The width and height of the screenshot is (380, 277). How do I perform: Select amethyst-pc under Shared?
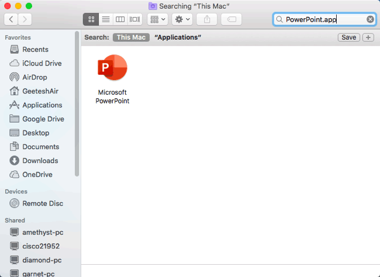click(x=43, y=232)
